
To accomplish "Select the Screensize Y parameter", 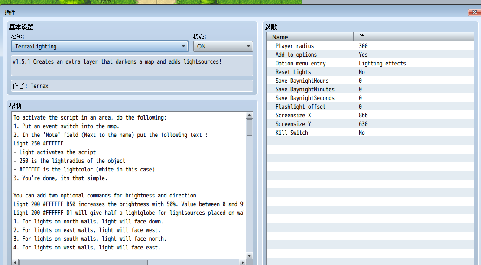I will pyautogui.click(x=370, y=124).
